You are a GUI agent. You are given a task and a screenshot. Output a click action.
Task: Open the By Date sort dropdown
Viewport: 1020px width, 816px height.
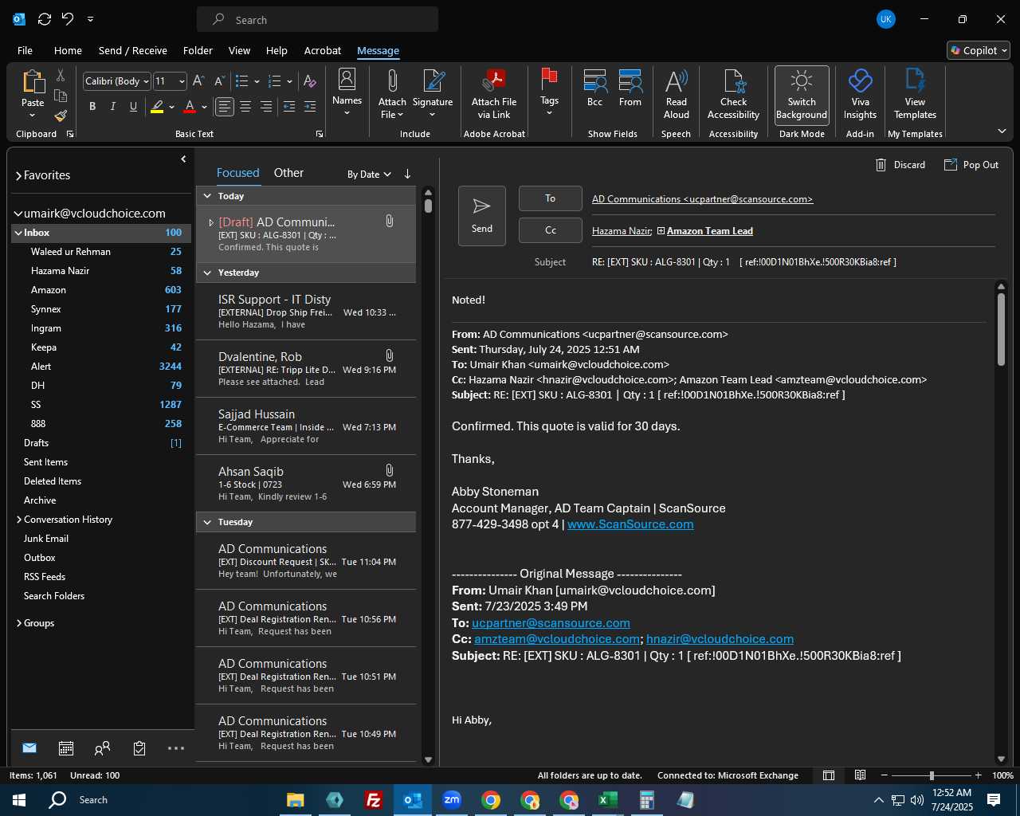(x=369, y=175)
